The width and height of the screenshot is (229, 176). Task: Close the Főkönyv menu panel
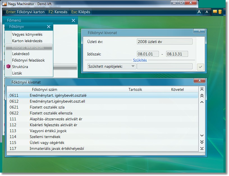pos(49,27)
